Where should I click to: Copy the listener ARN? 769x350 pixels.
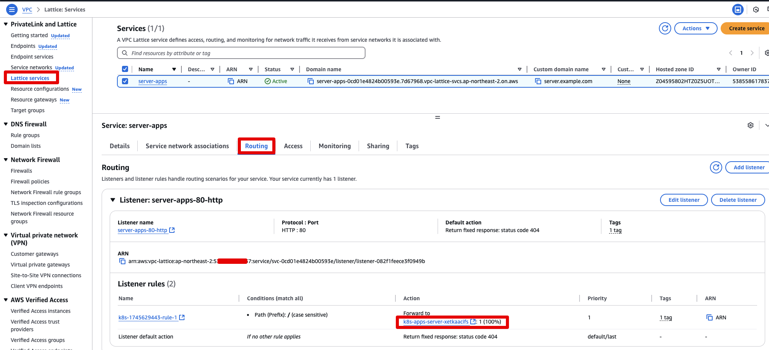(122, 261)
